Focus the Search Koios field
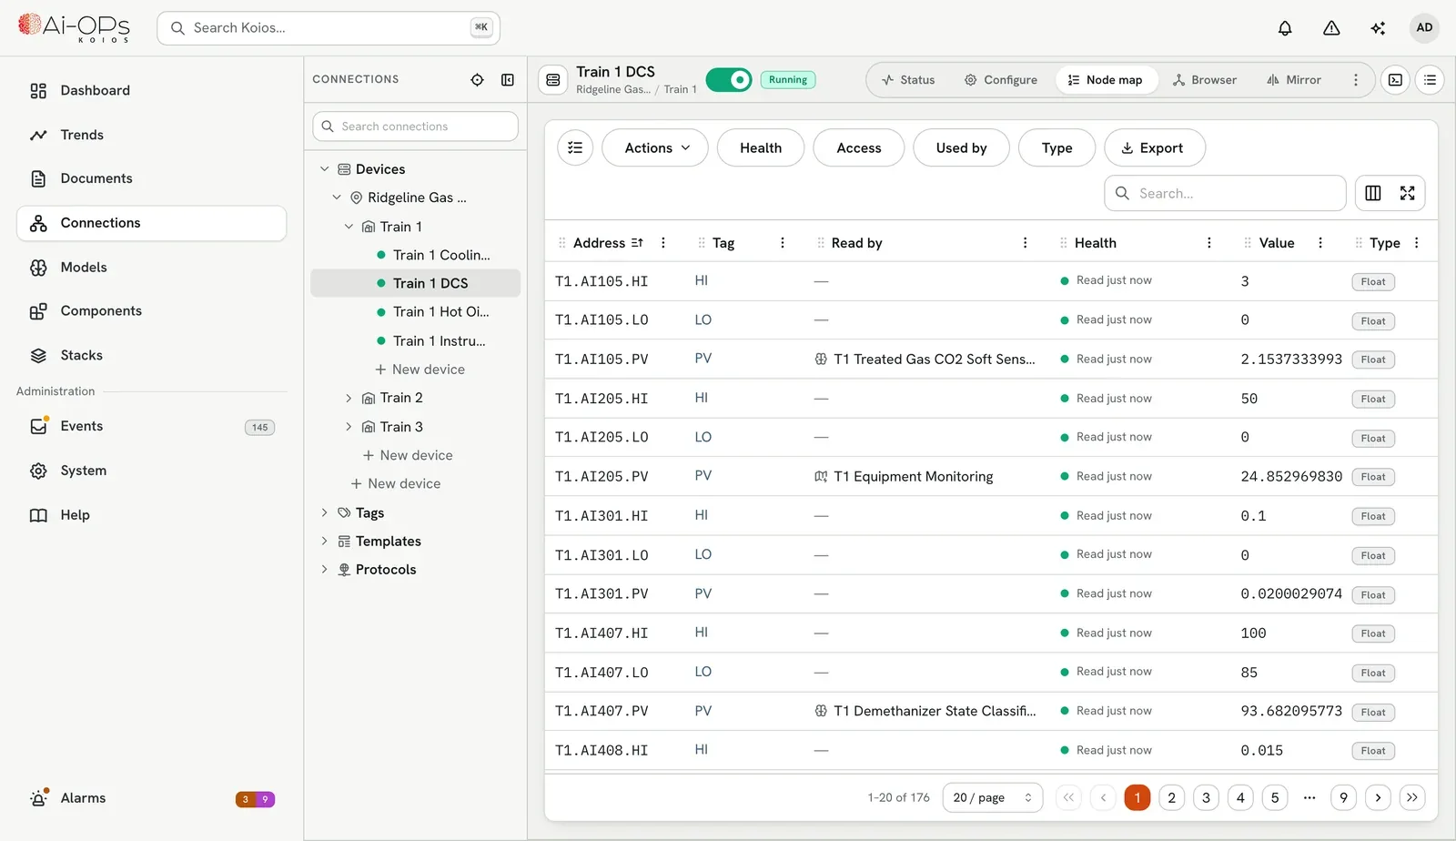1456x841 pixels. 329,28
